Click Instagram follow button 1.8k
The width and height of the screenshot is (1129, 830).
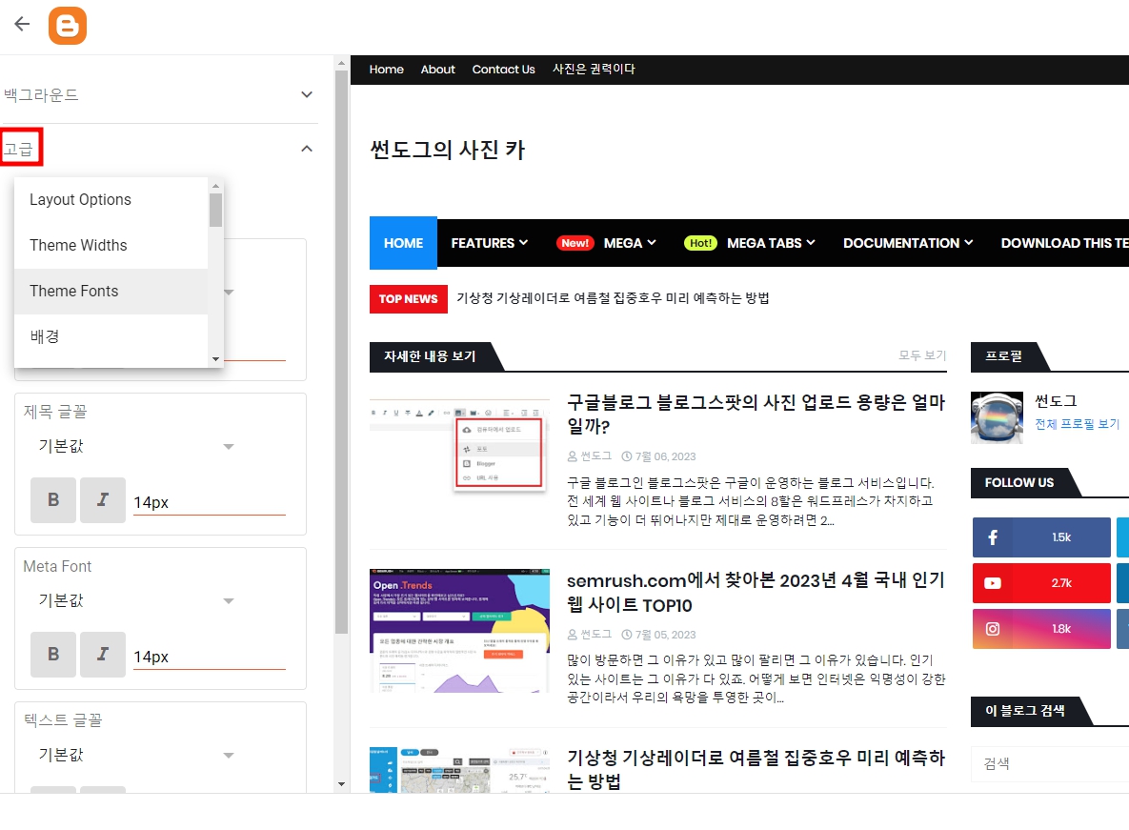[1041, 629]
